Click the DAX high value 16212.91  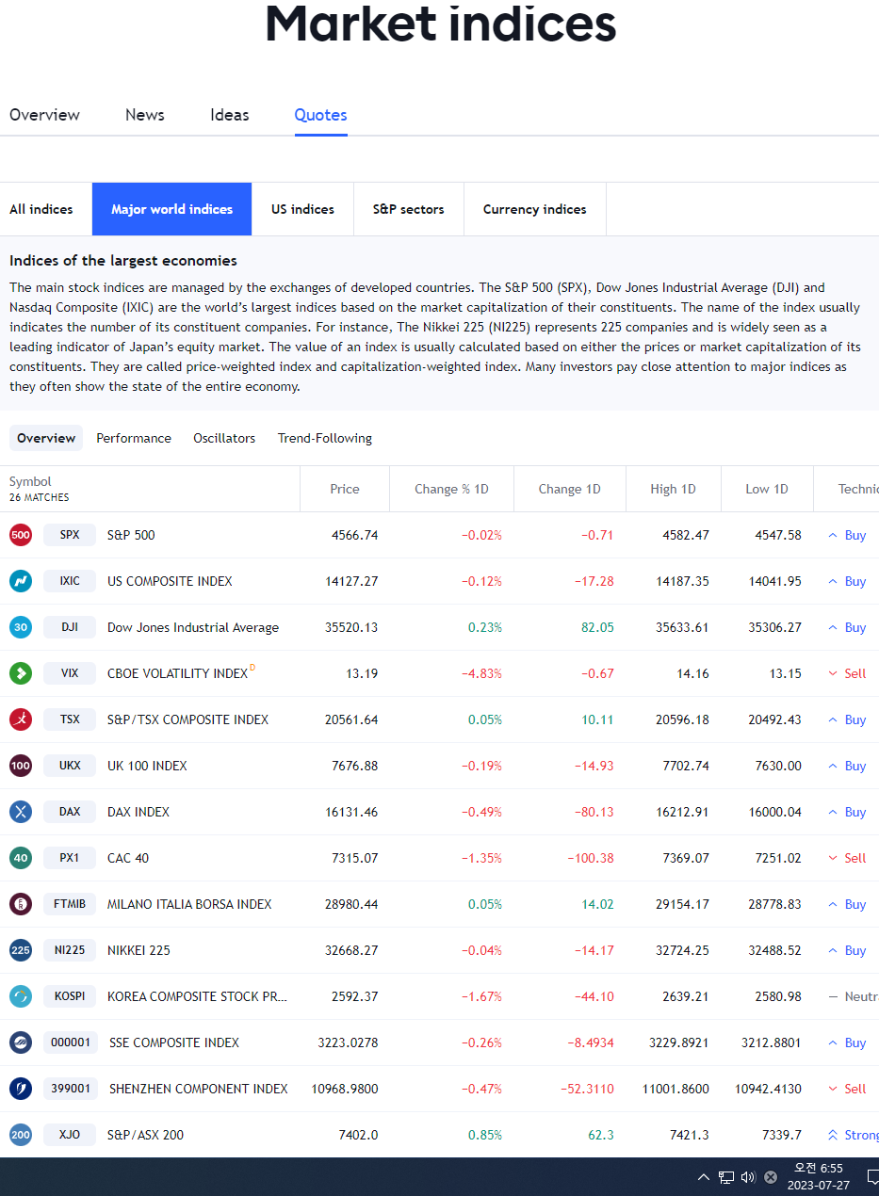click(x=682, y=812)
